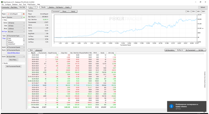
Task: Sort table by the Buy-In column header
Action: click(33, 53)
